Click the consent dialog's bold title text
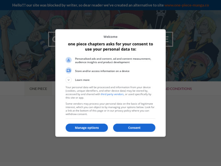The image size is (221, 166). coord(110,46)
